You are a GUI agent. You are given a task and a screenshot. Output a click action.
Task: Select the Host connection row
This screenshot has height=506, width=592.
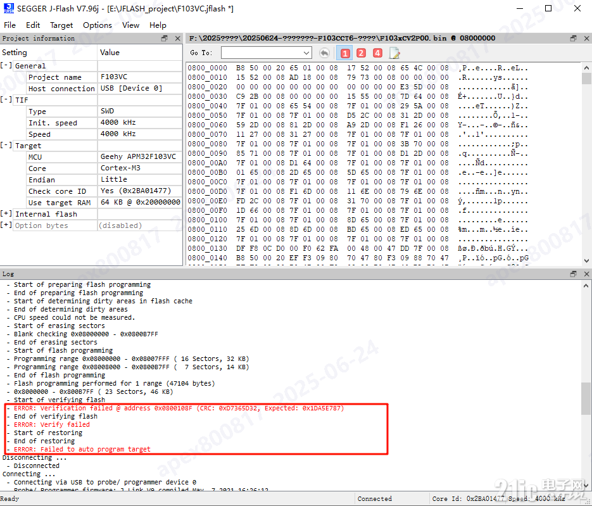(x=104, y=89)
